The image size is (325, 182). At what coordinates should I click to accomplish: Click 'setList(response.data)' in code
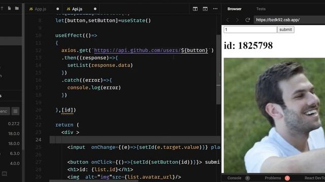coord(100,65)
